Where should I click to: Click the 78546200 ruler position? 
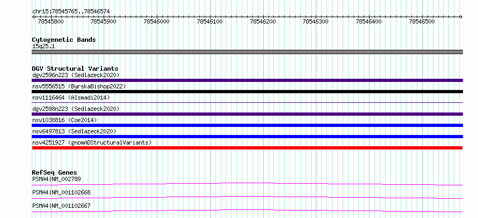[263, 21]
